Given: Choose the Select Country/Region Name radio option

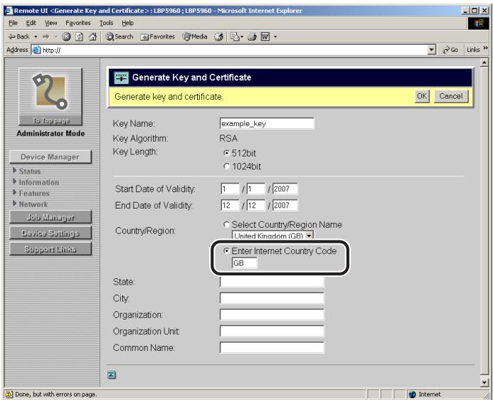Looking at the screenshot, I should pyautogui.click(x=226, y=224).
